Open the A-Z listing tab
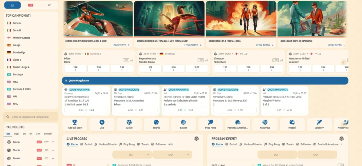 49,5
